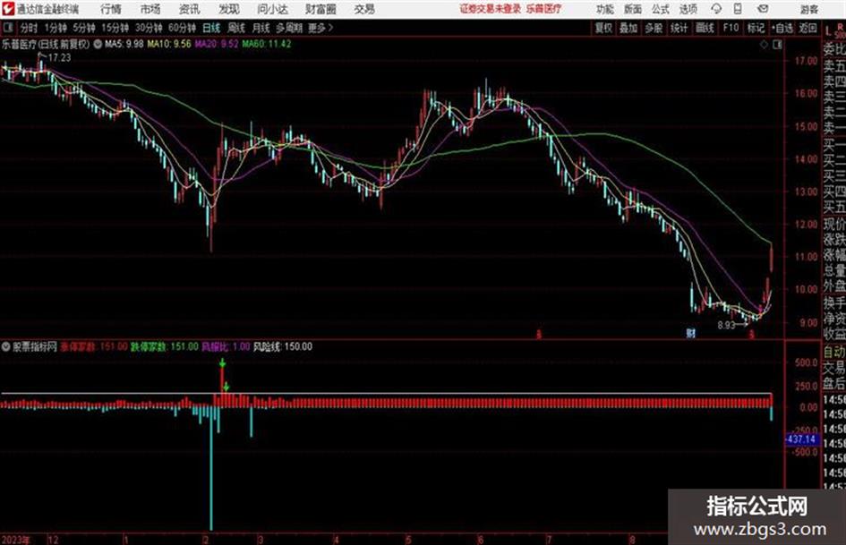Open the mobile phone icon in title bar
The image size is (846, 545).
[x=738, y=9]
